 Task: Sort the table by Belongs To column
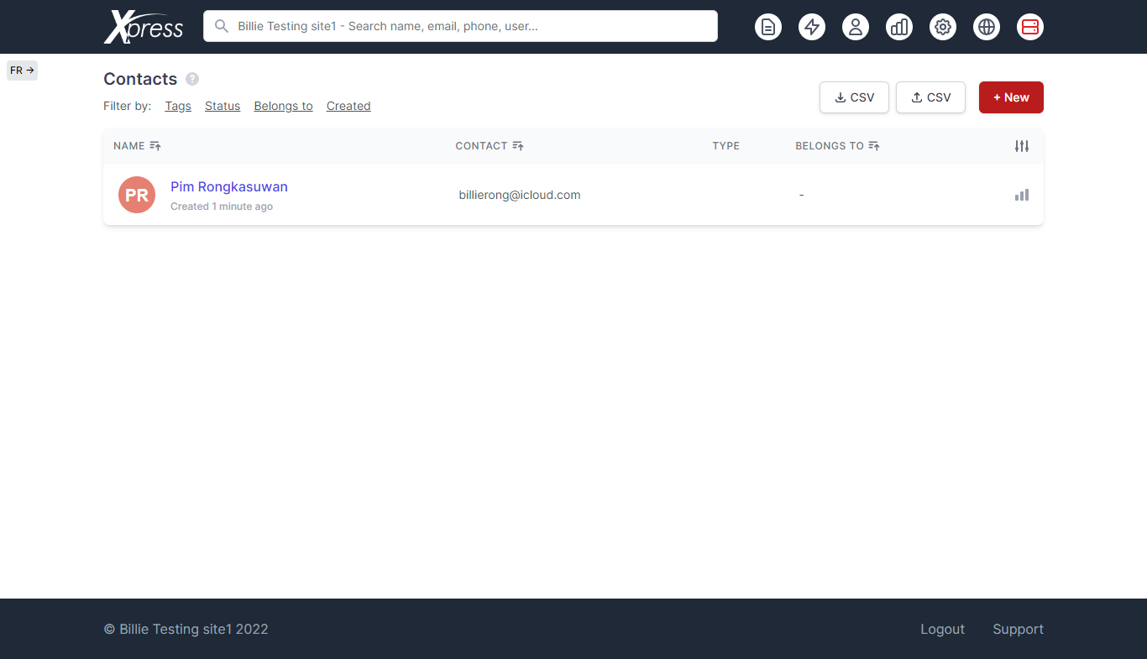click(873, 146)
